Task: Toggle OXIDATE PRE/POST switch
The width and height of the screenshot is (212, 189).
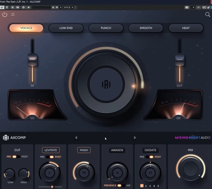Action: (149, 157)
